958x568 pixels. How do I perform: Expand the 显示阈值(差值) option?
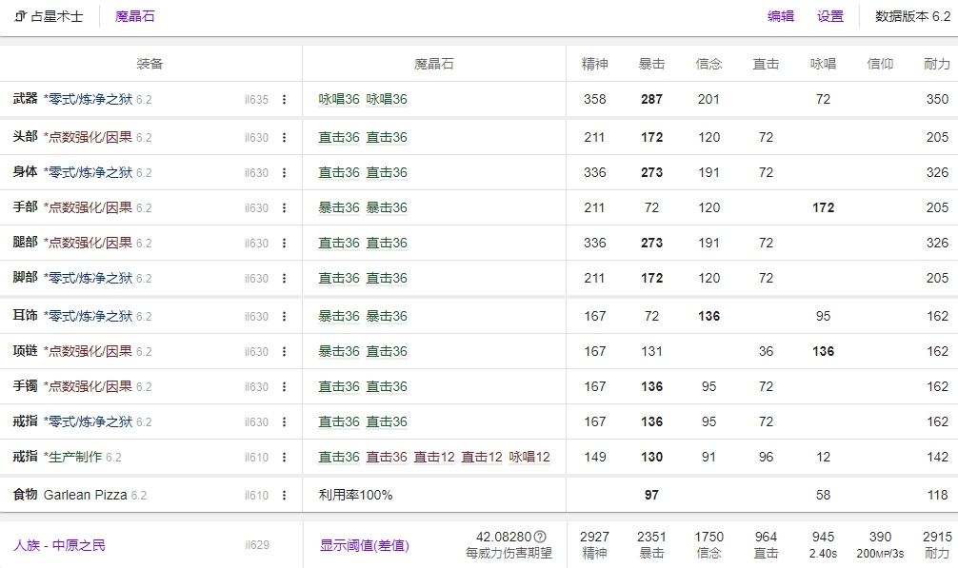[364, 545]
